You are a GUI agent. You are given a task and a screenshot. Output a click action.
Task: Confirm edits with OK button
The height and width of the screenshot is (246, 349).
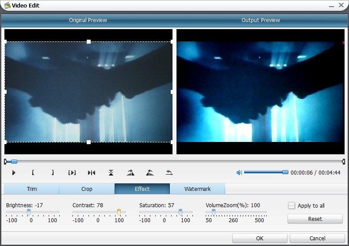click(260, 238)
